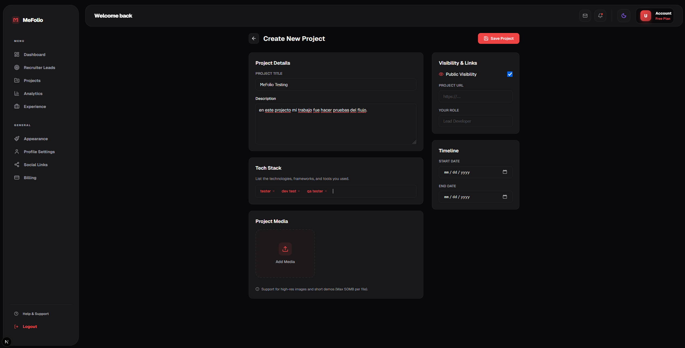The height and width of the screenshot is (348, 685).
Task: Open the Account Free Plan menu
Action: [x=655, y=16]
